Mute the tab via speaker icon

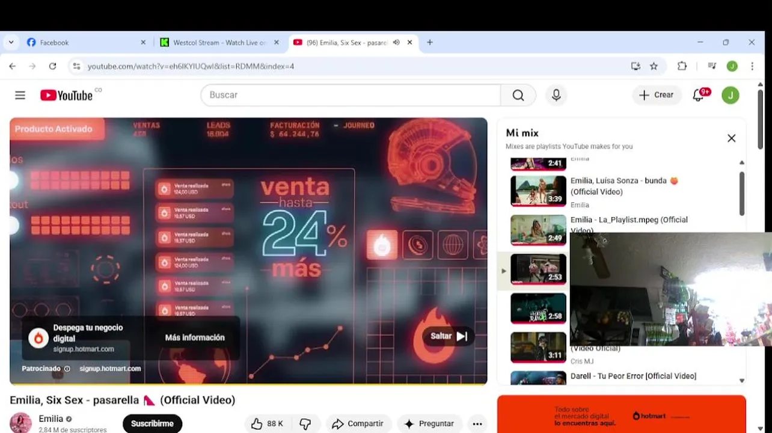[x=396, y=43]
